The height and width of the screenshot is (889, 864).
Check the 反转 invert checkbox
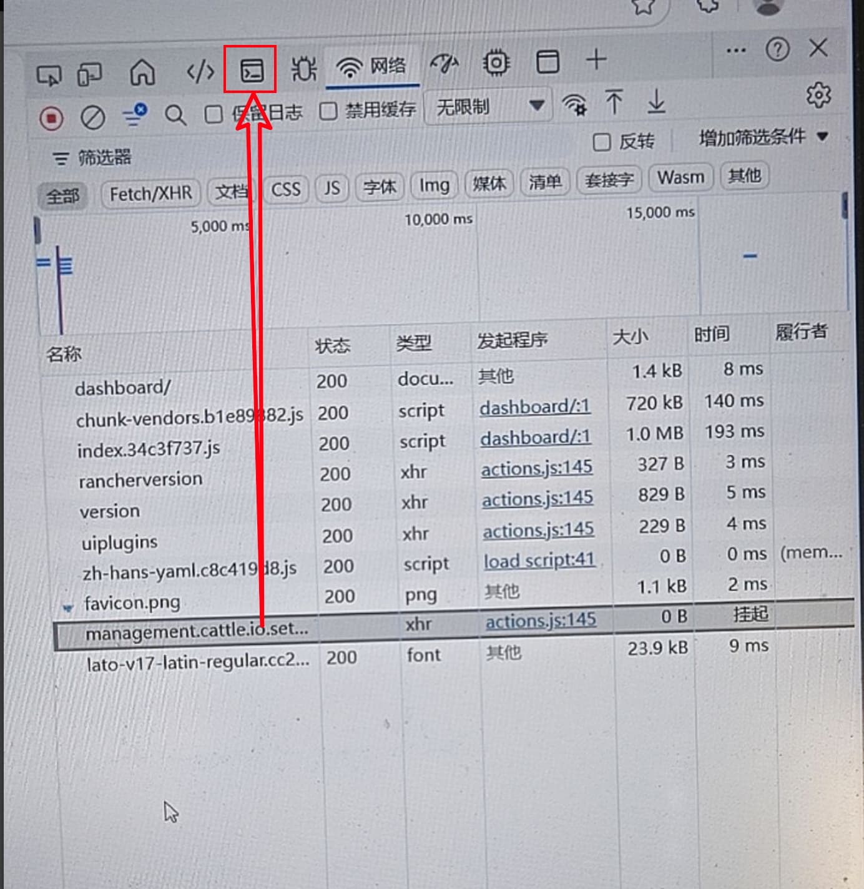tap(601, 142)
